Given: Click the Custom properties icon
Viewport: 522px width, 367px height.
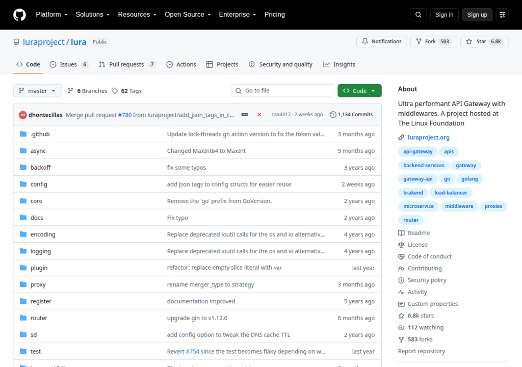Looking at the screenshot, I should [402, 304].
